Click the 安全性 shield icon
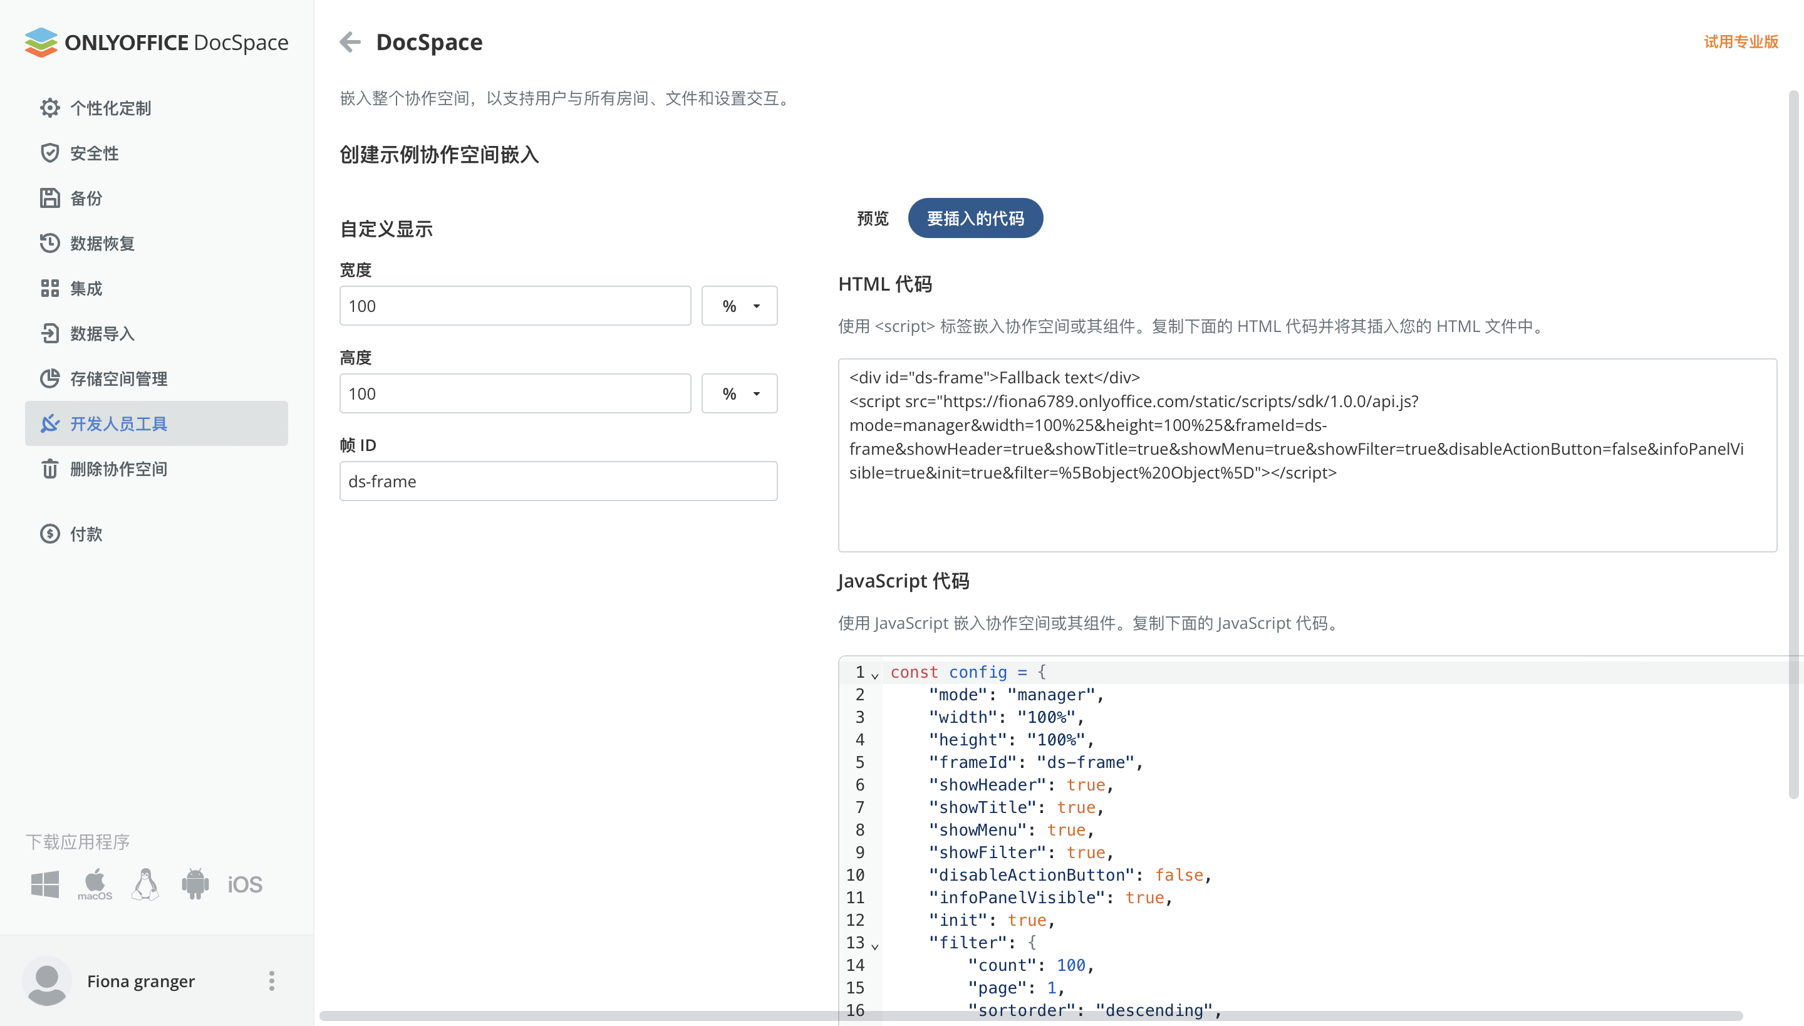1804x1026 pixels. 49,153
